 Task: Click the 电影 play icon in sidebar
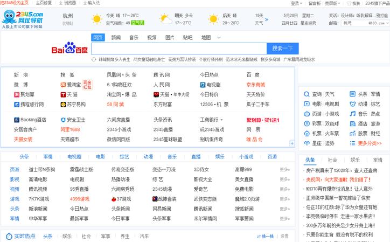tap(307, 104)
